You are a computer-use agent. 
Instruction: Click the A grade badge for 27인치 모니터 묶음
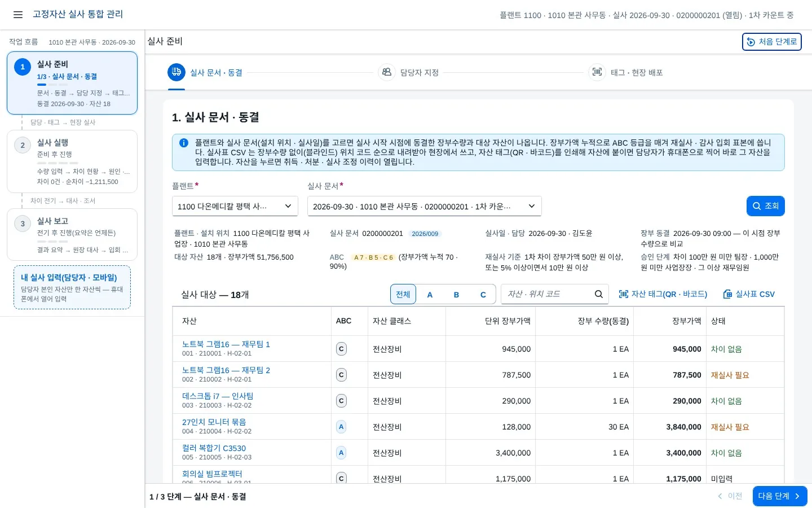click(x=341, y=427)
